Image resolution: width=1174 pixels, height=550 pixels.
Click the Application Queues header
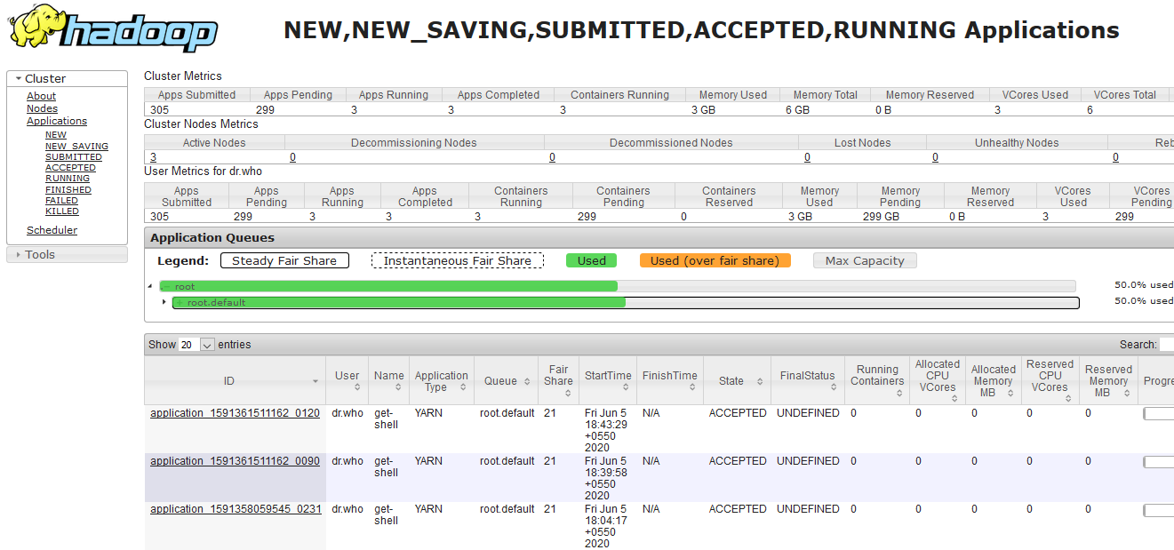[659, 238]
